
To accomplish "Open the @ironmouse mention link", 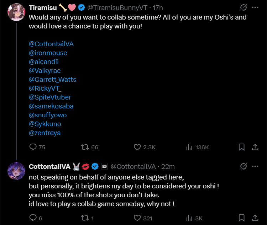I will point(48,53).
